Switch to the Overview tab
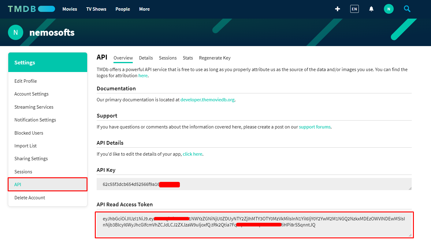431x242 pixels. (123, 58)
